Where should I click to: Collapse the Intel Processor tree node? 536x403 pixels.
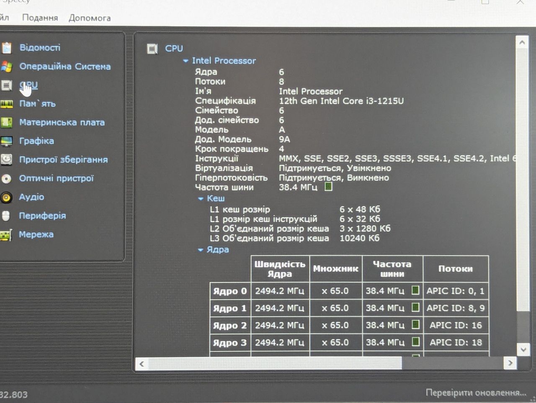[x=186, y=61]
